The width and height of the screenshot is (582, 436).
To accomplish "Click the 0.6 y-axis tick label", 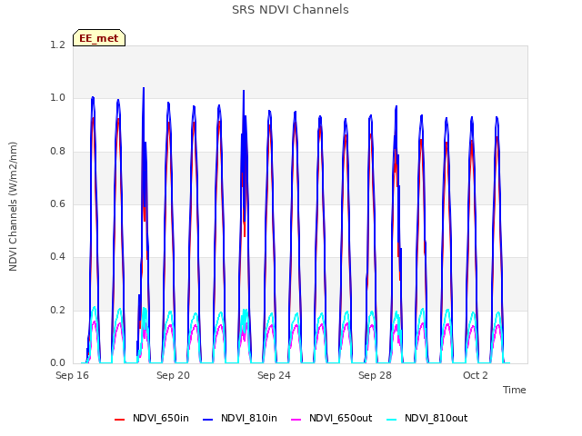I will click(x=57, y=203).
